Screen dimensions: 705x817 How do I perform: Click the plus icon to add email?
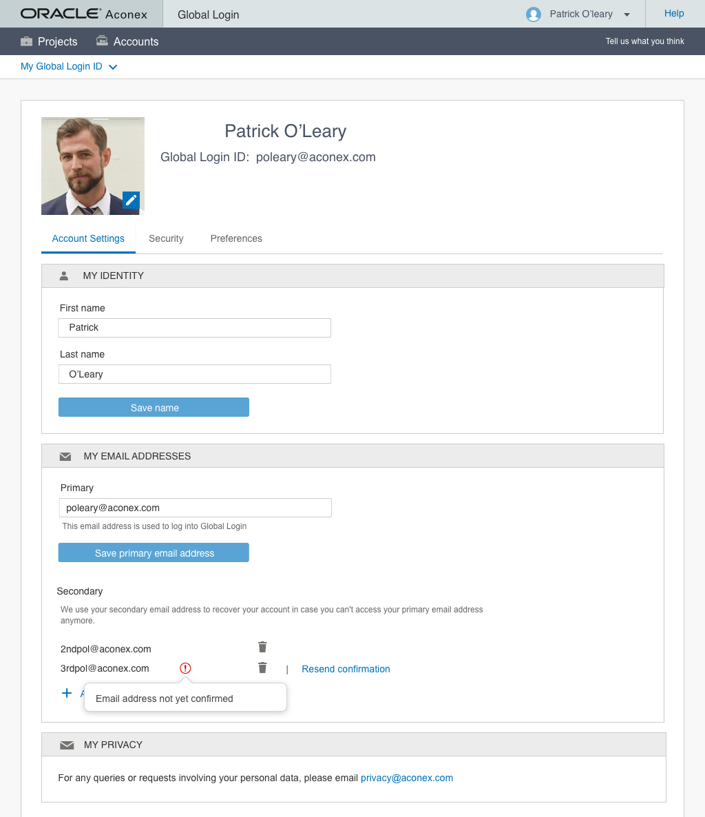pos(67,693)
